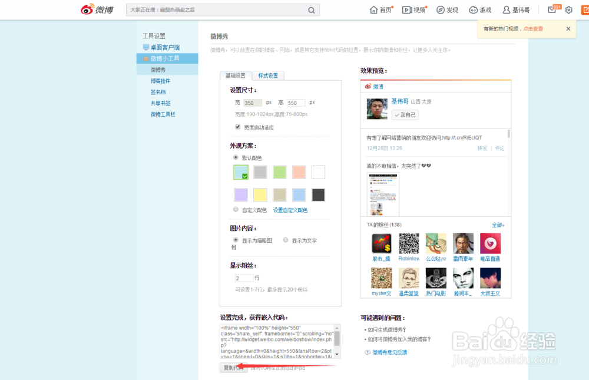Open the 大叔王文 fan avatar
The height and width of the screenshot is (380, 589).
pos(490,277)
